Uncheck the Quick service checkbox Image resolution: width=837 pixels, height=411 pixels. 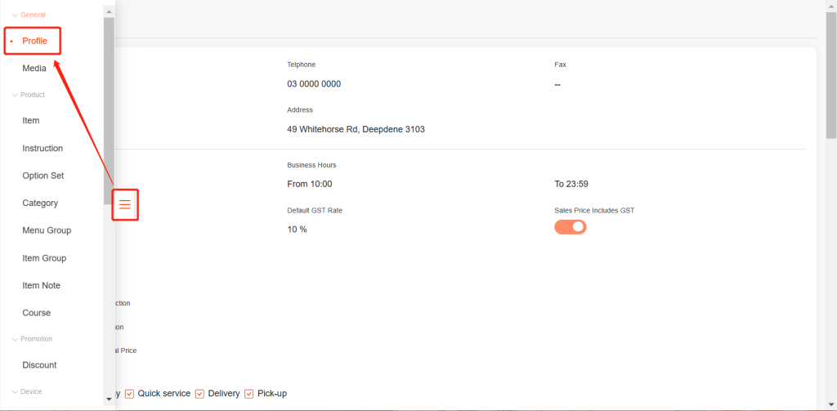(129, 394)
